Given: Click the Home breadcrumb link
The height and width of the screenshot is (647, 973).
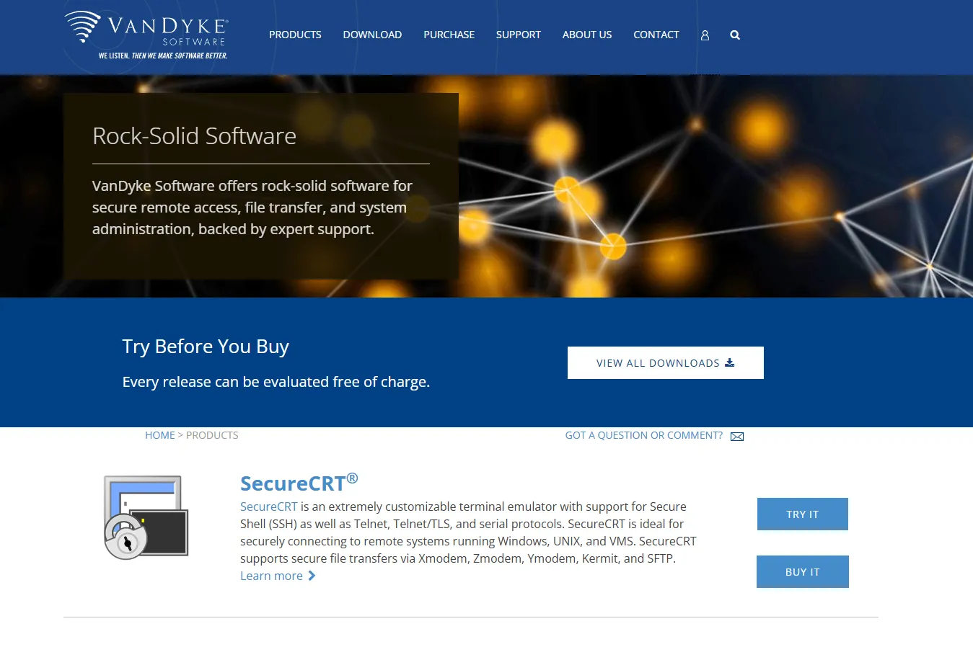Looking at the screenshot, I should tap(160, 435).
